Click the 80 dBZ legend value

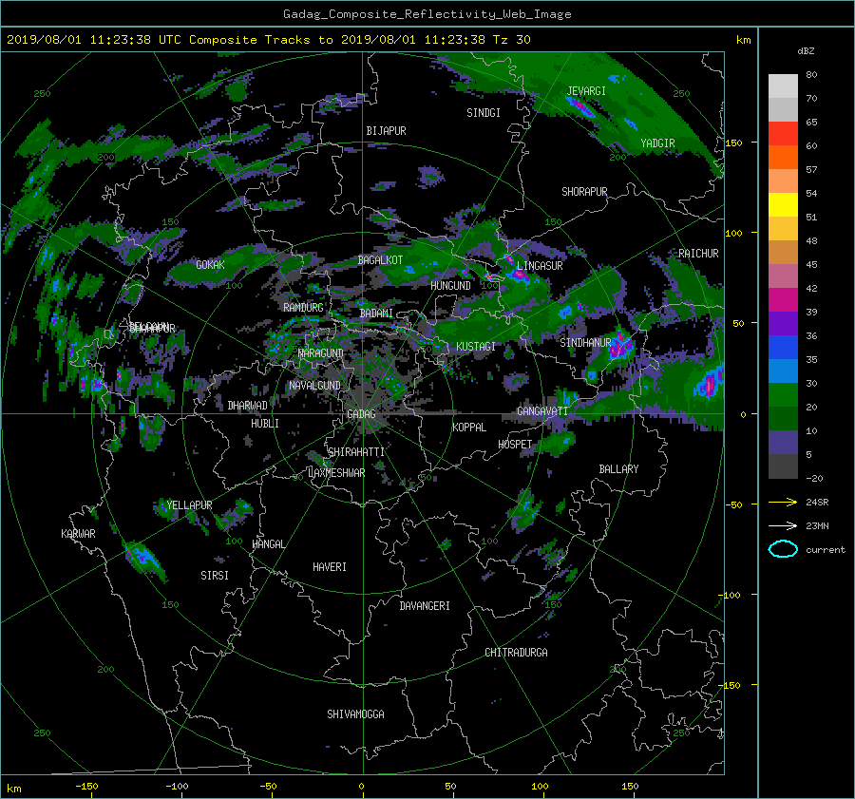pyautogui.click(x=811, y=75)
